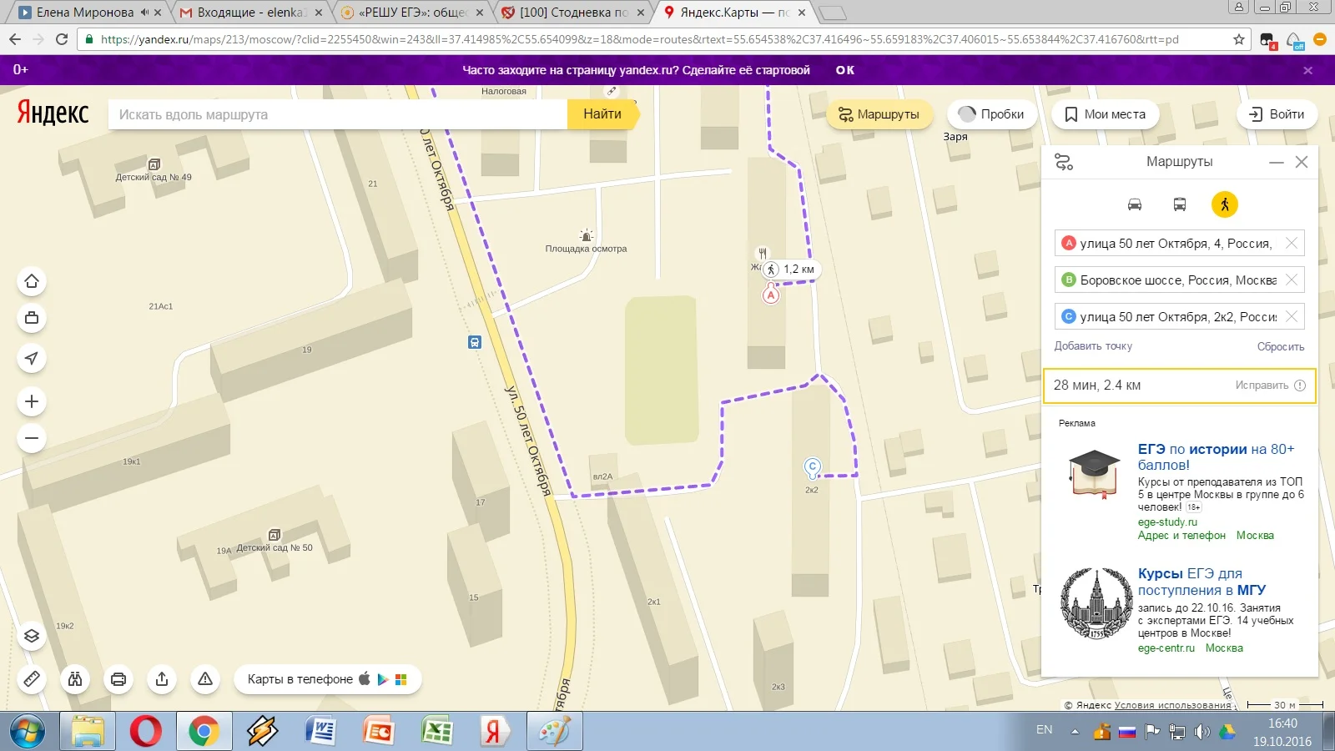Close the Маршруты panel
The image size is (1335, 751).
pos(1302,162)
